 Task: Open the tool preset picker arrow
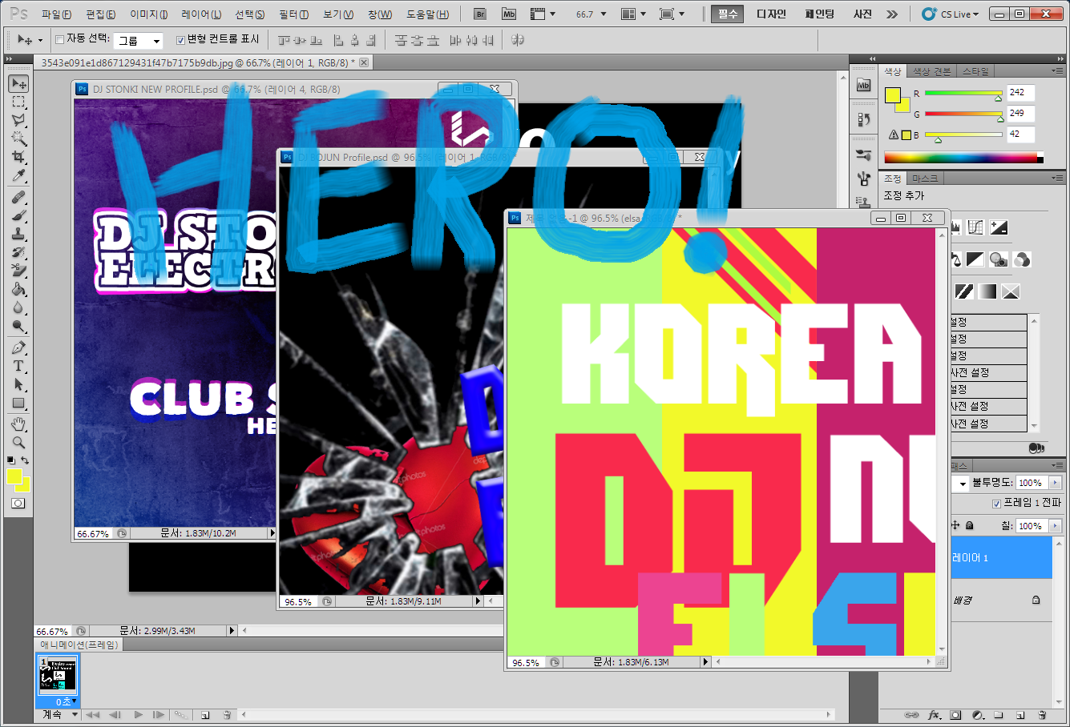[x=40, y=40]
